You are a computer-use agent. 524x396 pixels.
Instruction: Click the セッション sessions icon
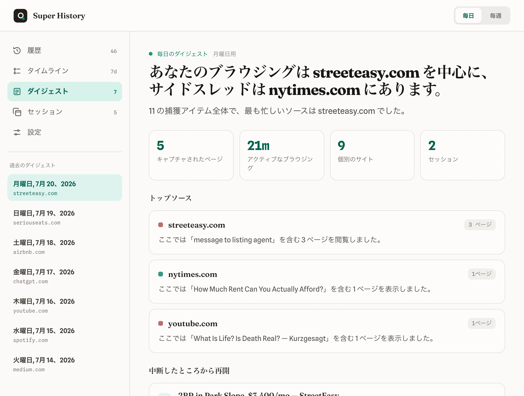click(x=17, y=112)
